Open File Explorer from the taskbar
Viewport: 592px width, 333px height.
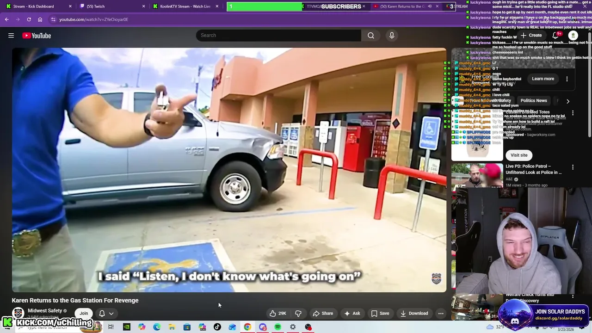[x=172, y=327]
